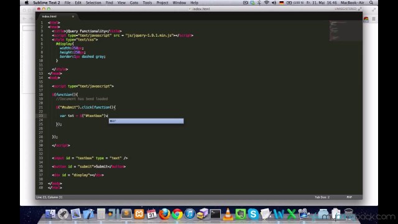Launch Microsoft Excel X icon in dock
This screenshot has width=398, height=224.
click(x=292, y=214)
